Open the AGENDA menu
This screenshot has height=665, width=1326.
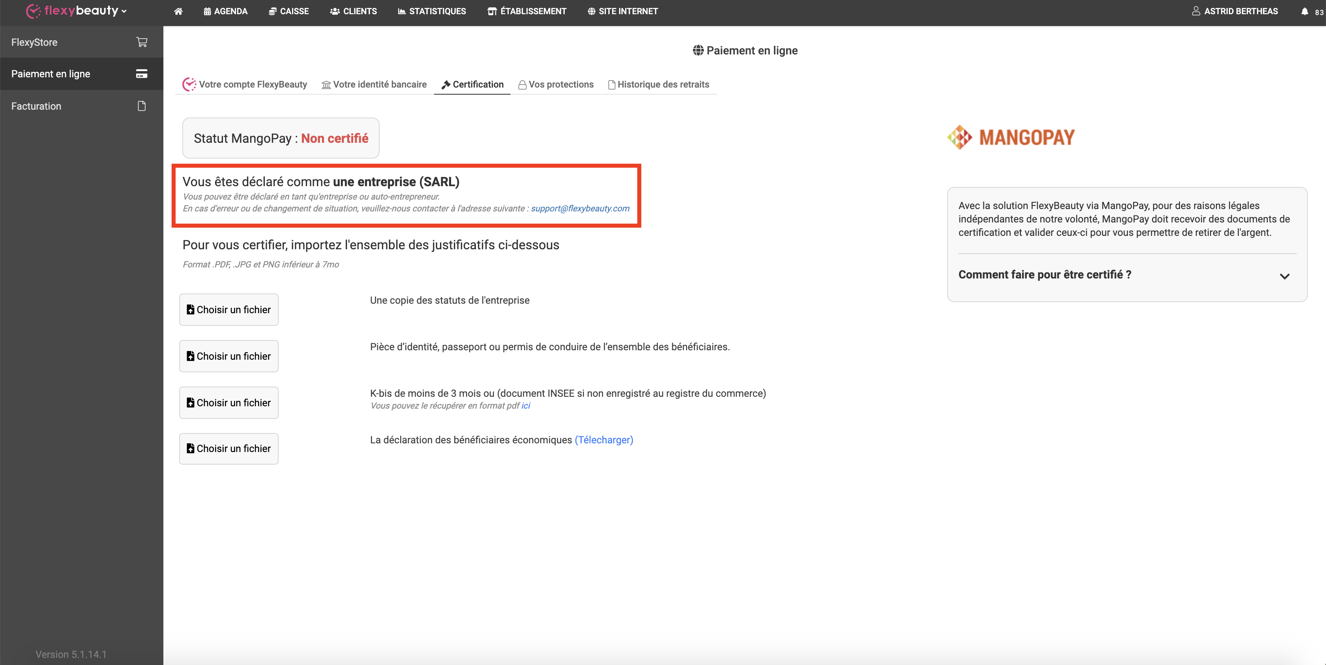[x=225, y=11]
